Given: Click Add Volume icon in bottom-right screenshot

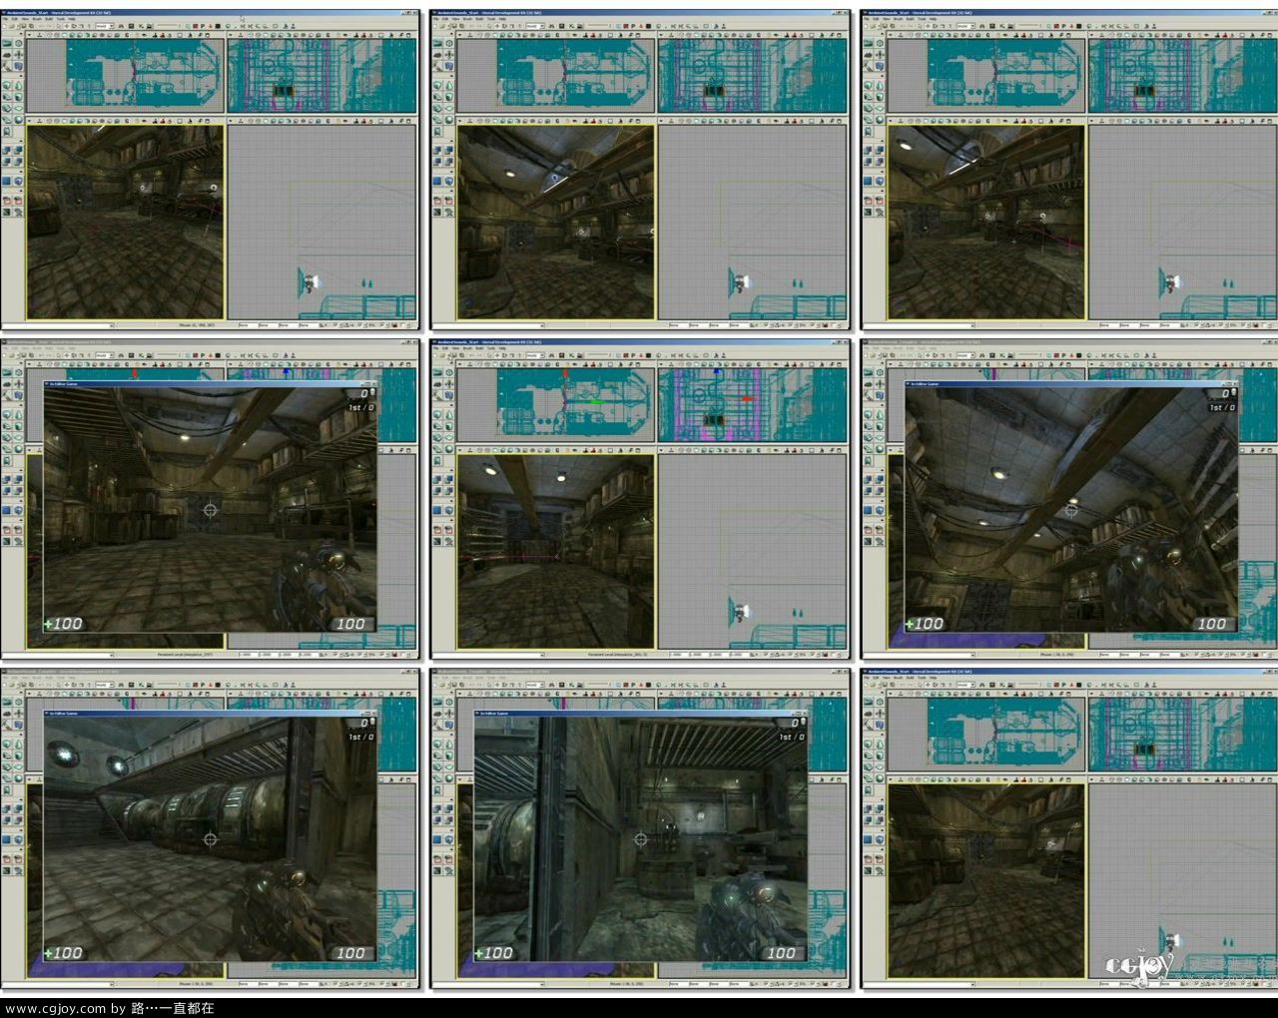Looking at the screenshot, I should click(x=882, y=839).
